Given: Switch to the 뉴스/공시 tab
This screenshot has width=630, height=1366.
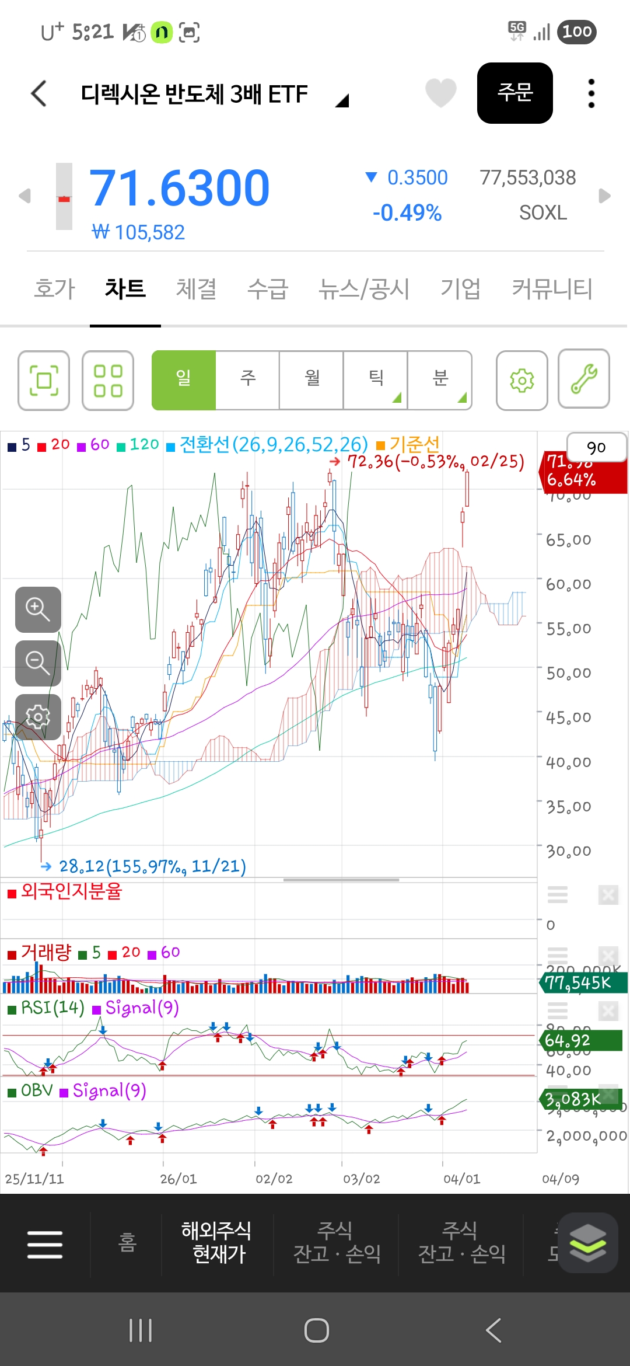Looking at the screenshot, I should pyautogui.click(x=364, y=289).
